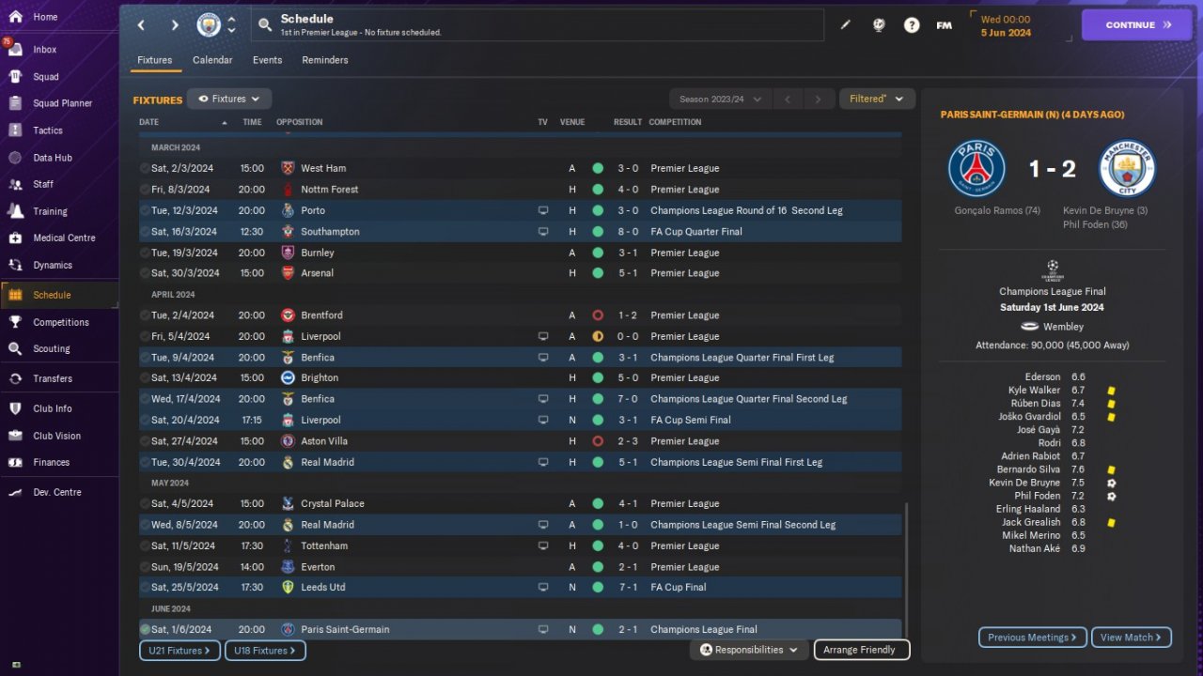This screenshot has height=676, width=1203.
Task: Click the club switcher up/down chevrons
Action: (232, 25)
